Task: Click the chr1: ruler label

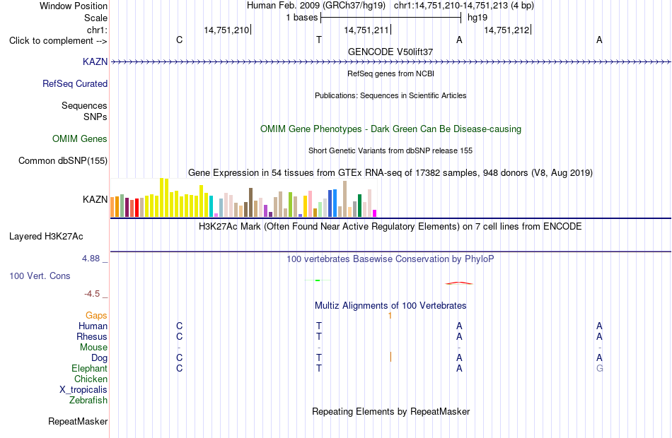Action: 97,30
